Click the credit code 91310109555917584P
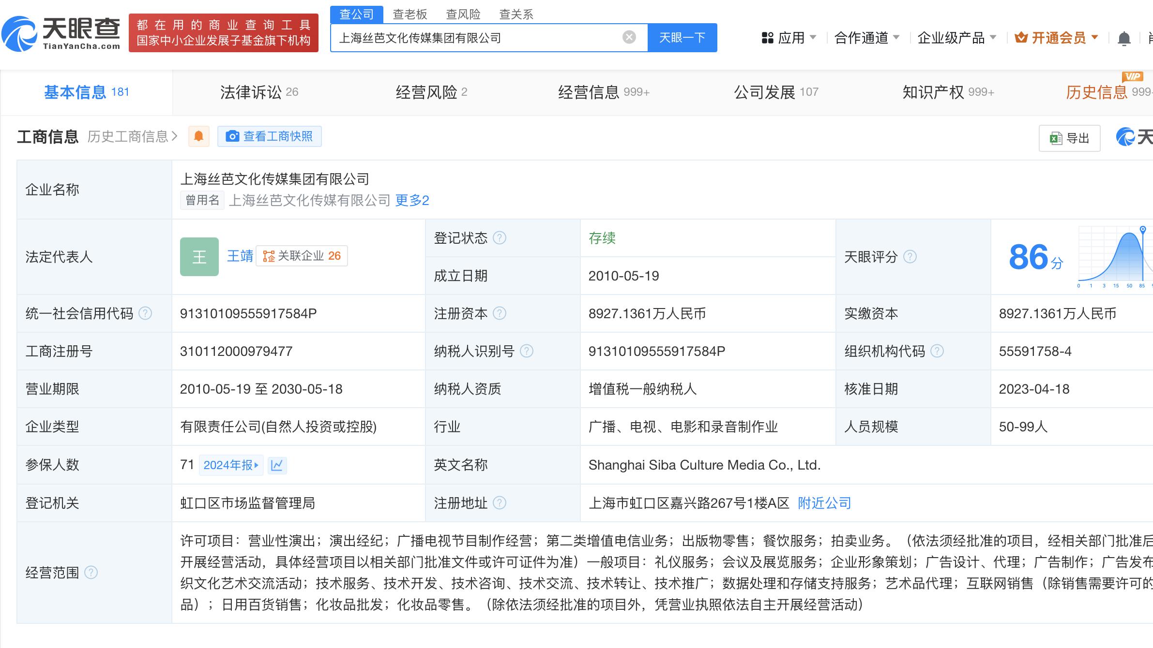The width and height of the screenshot is (1153, 648). point(248,313)
